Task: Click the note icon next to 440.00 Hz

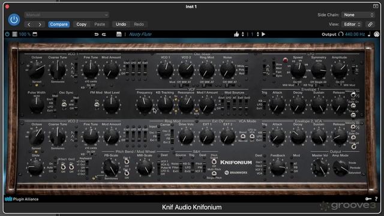Action: (369, 34)
